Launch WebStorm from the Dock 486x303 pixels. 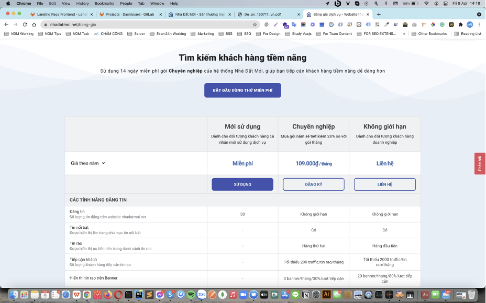click(x=139, y=295)
